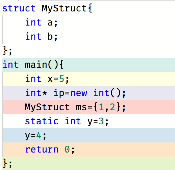Click the 'int a;' member line
Image resolution: width=175 pixels, height=170 pixels.
click(42, 23)
